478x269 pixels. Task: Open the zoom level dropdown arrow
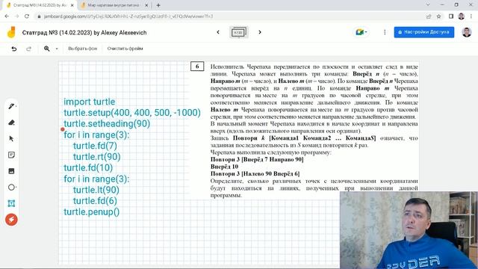tap(57, 49)
